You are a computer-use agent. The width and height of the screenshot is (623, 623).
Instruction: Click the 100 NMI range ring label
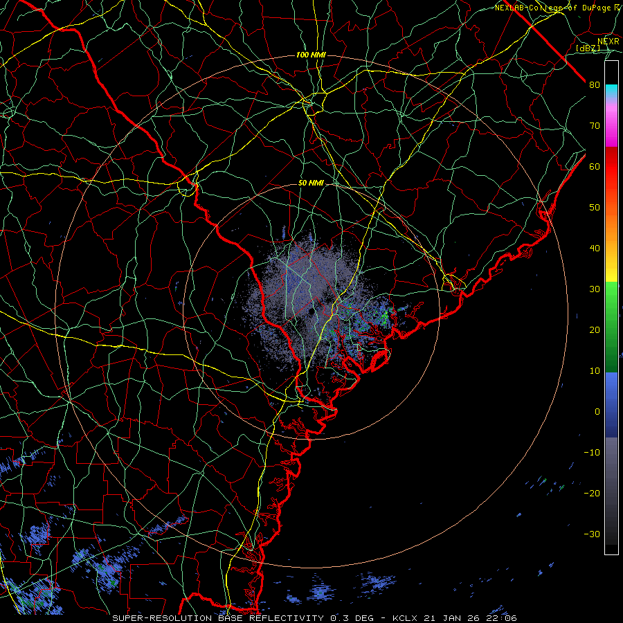coord(311,55)
